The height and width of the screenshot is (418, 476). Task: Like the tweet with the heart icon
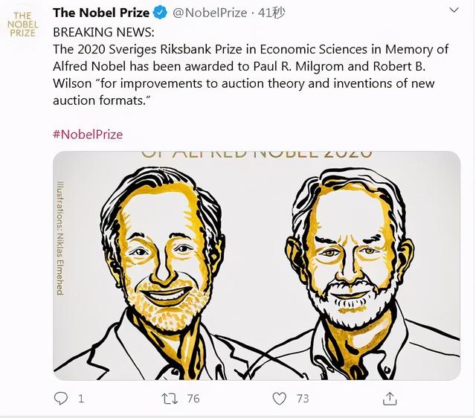coord(280,399)
